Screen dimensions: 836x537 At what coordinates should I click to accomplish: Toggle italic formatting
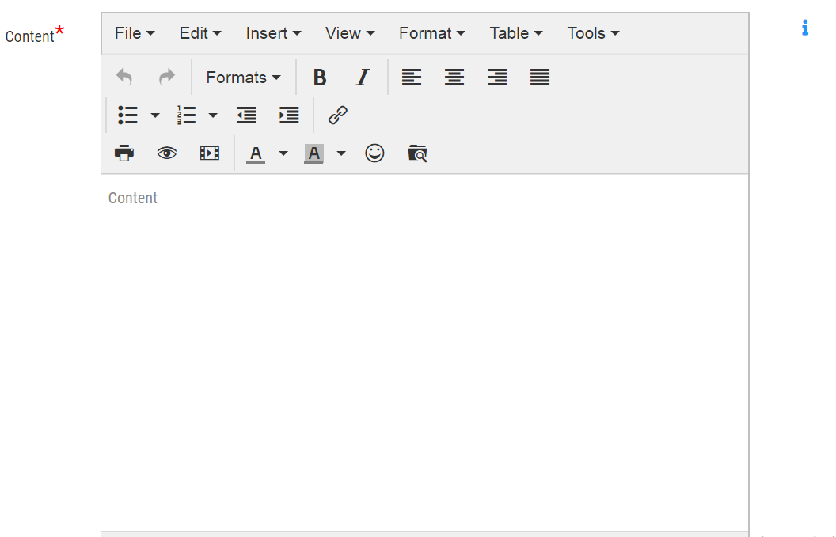click(x=363, y=78)
